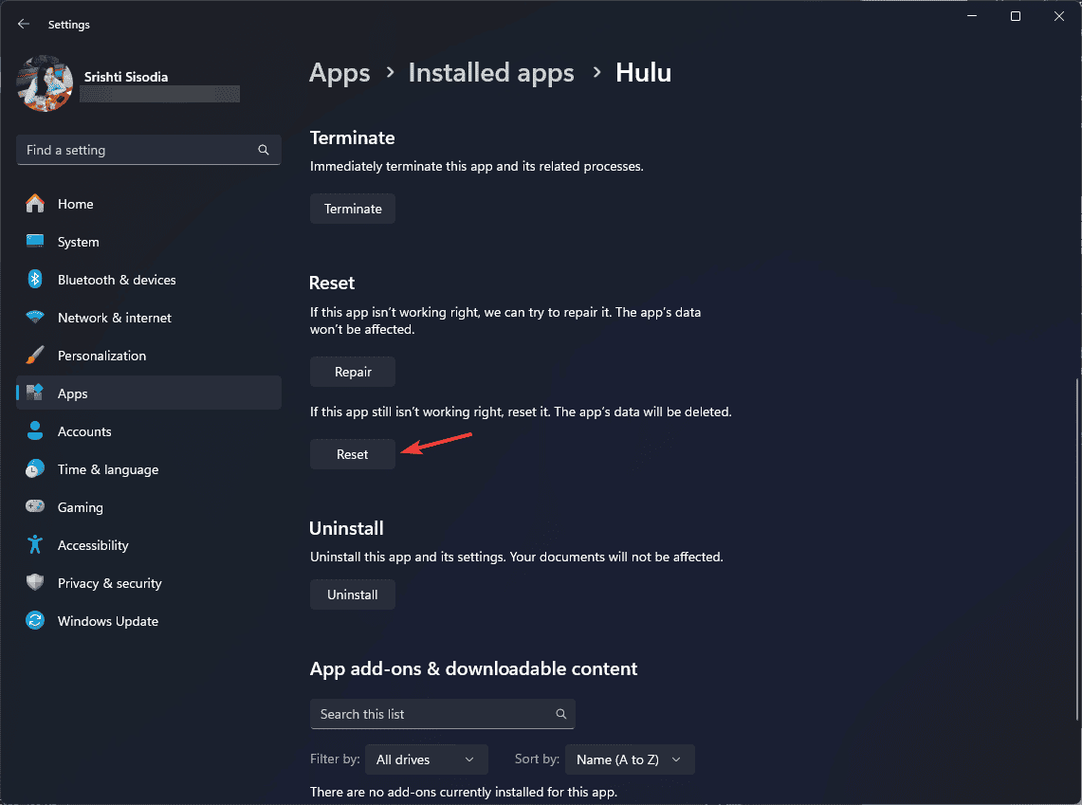Click the Apps icon in sidebar
The height and width of the screenshot is (805, 1082).
coord(35,393)
